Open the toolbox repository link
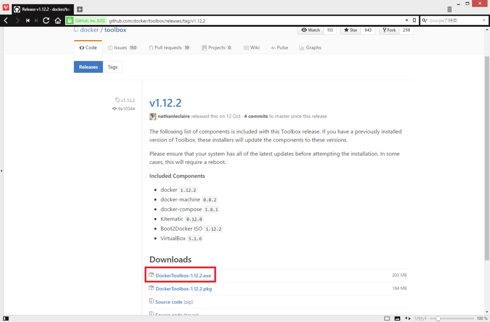 pos(115,30)
